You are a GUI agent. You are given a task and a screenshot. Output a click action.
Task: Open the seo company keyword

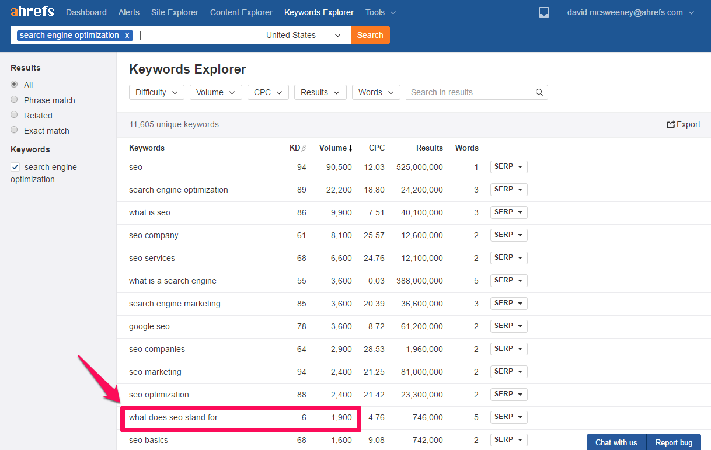point(154,235)
